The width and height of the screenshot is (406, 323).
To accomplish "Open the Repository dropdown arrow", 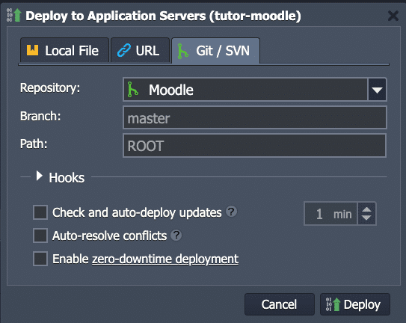I will coord(377,90).
